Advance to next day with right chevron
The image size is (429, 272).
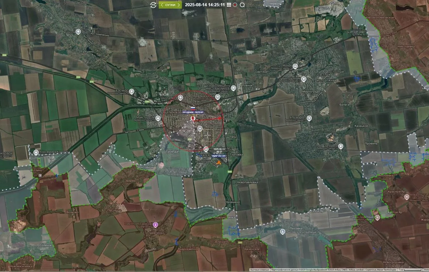tap(179, 5)
